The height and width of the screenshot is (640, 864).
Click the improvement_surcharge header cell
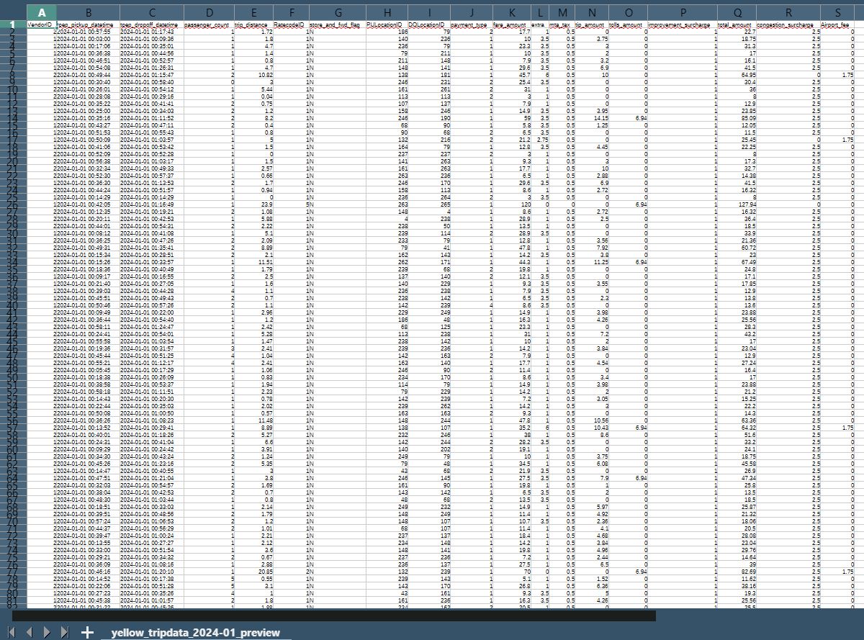(x=683, y=24)
